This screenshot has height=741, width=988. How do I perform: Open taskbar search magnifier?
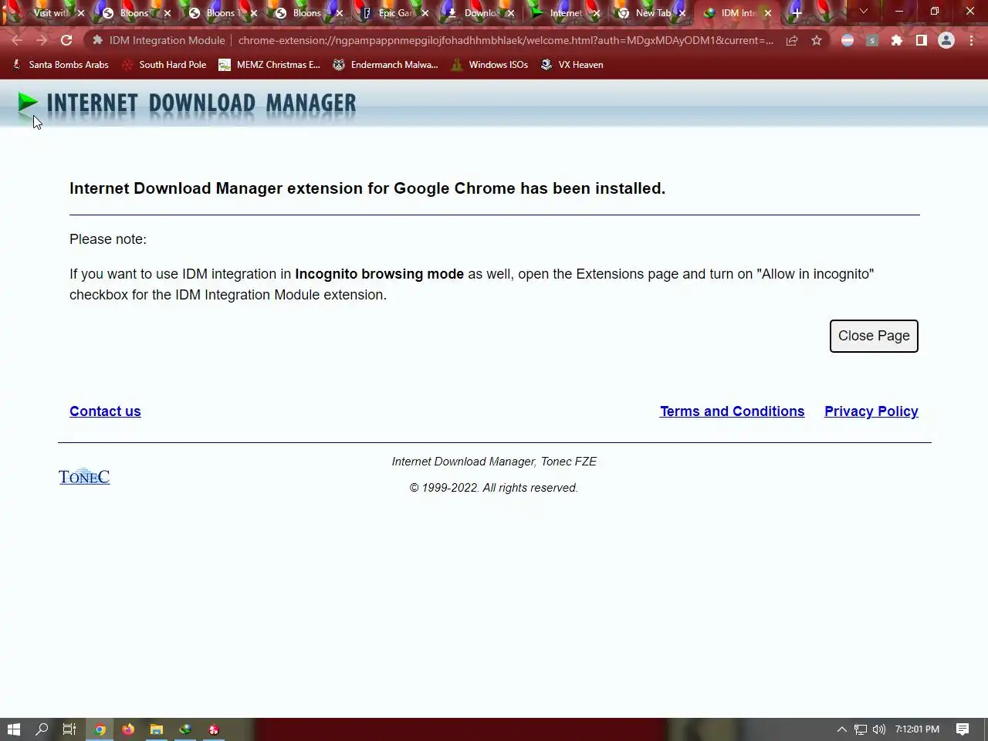(42, 729)
